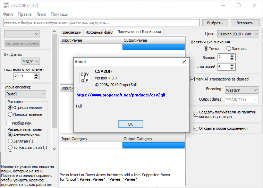The width and height of the screenshot is (263, 188).
Task: Click the Выбрать button
Action: 215,23
